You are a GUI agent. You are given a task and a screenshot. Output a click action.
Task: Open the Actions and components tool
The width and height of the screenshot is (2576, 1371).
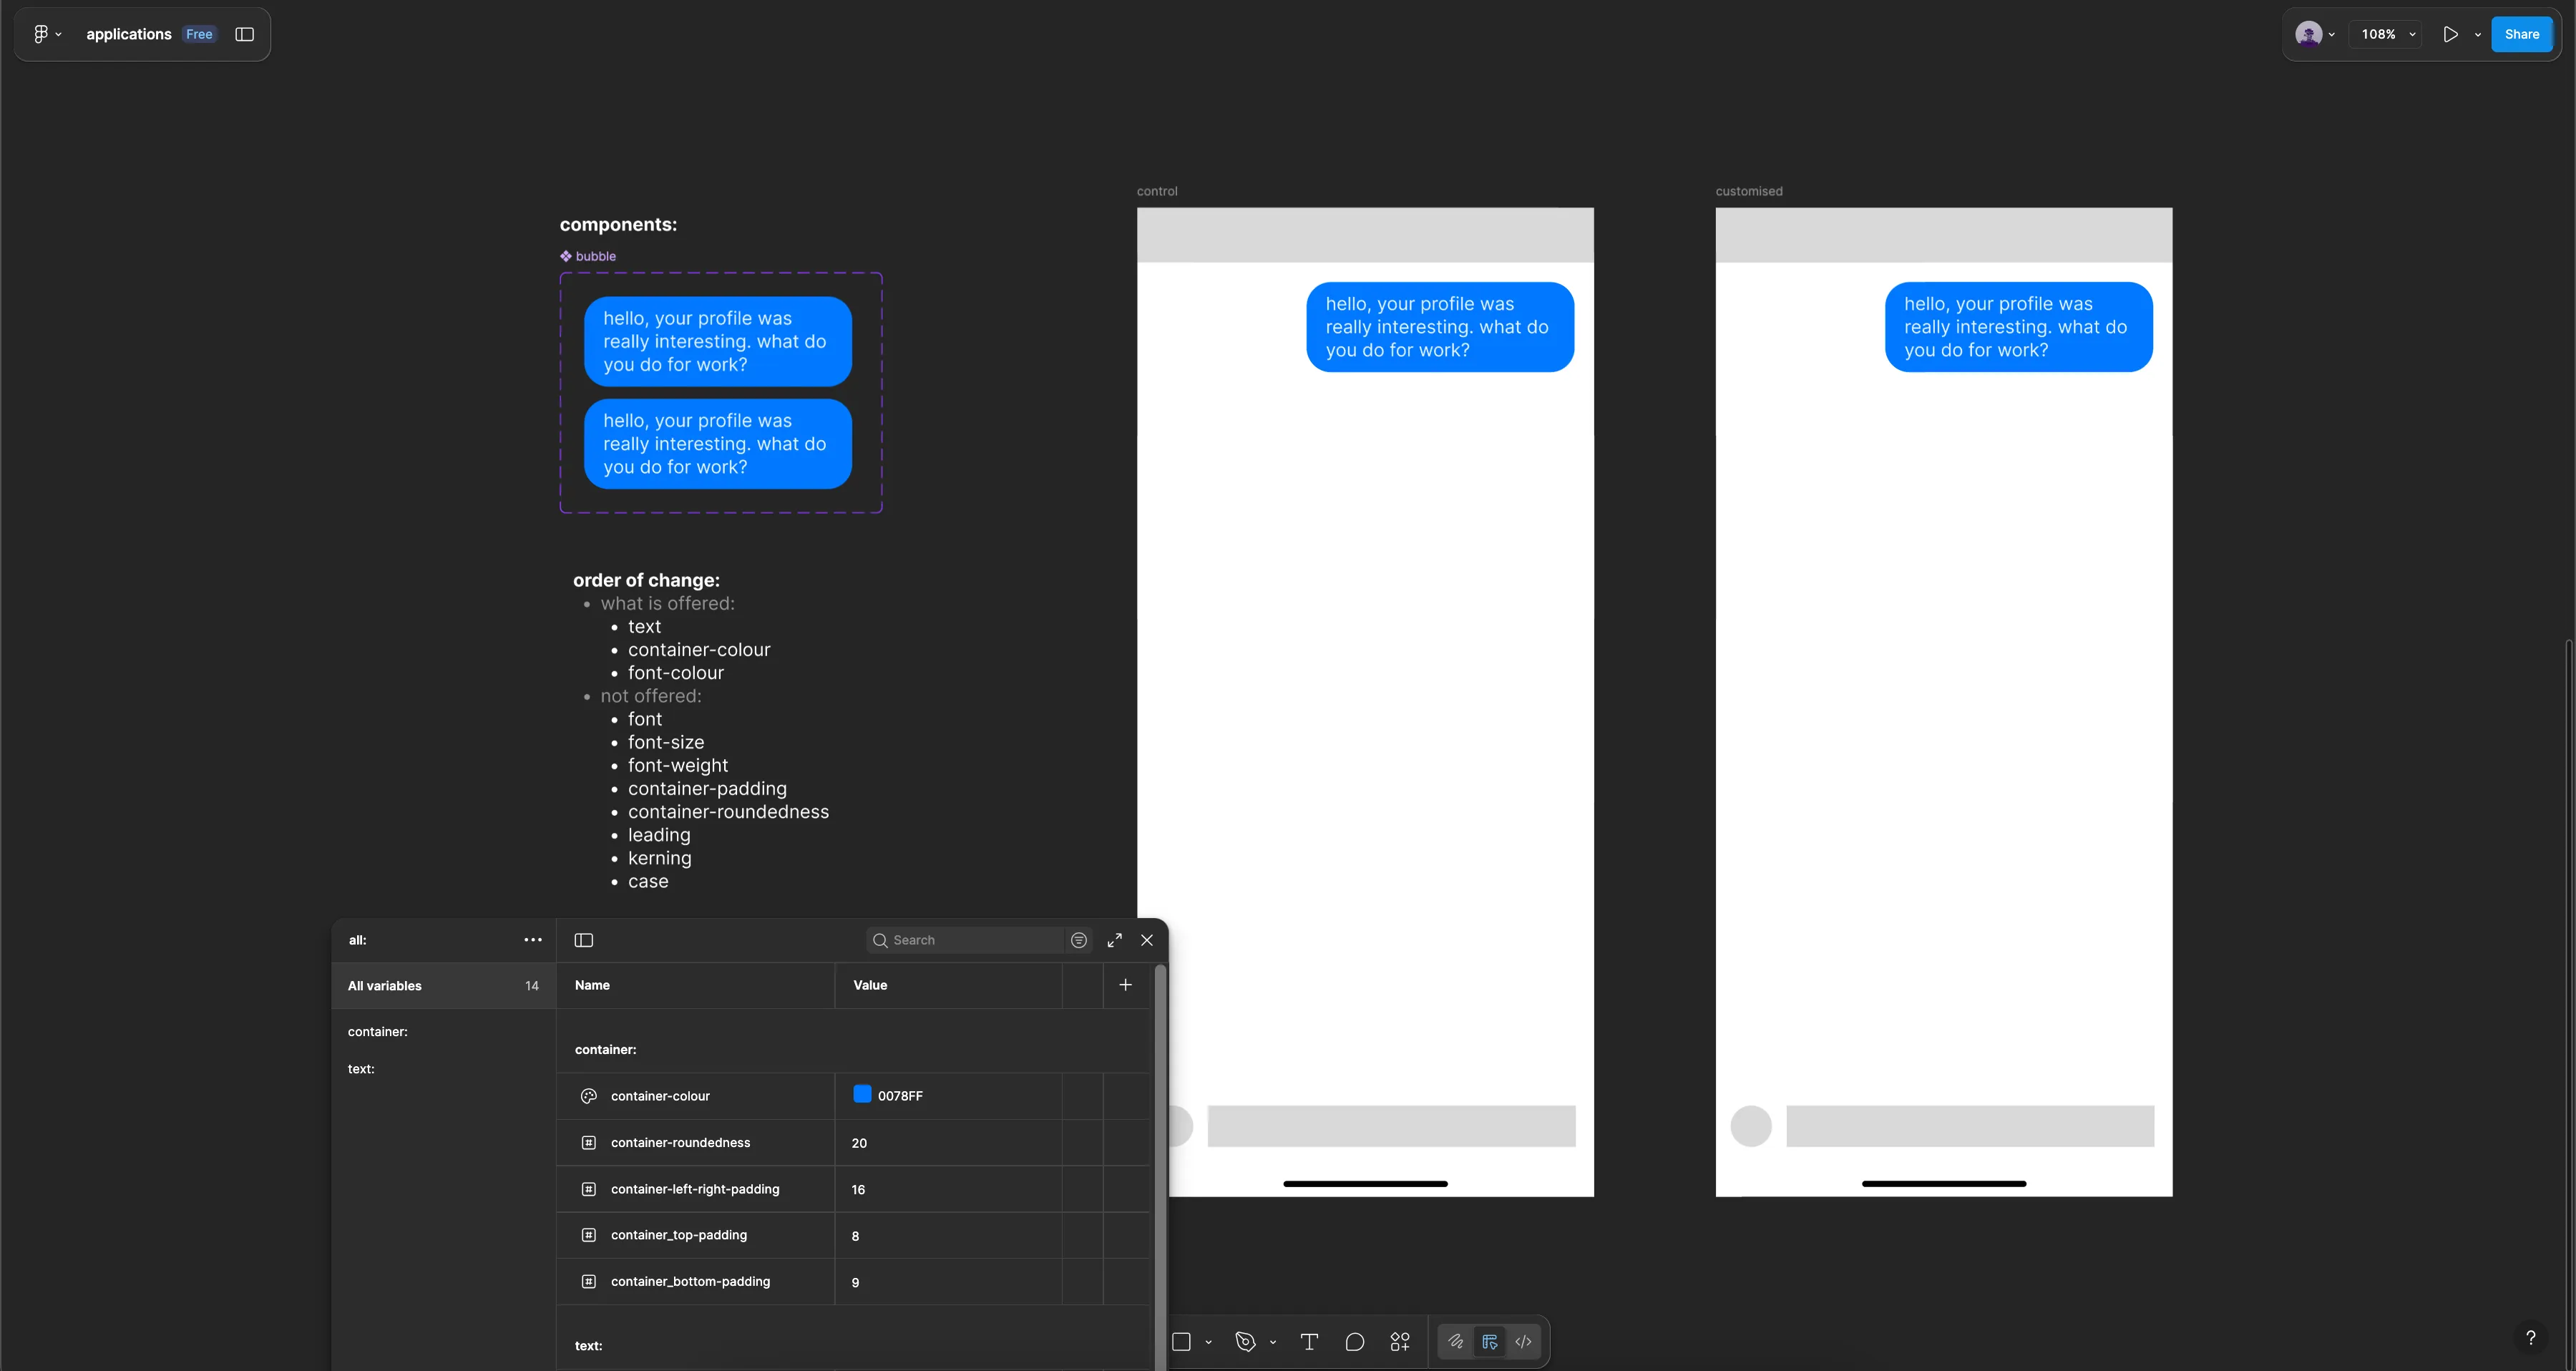[x=1400, y=1342]
